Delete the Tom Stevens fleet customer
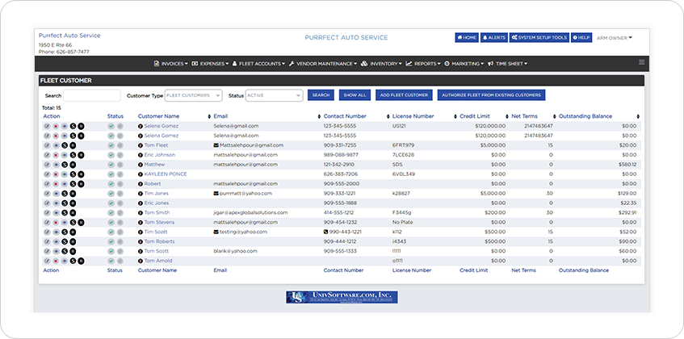Viewport: 684px width, 339px height. click(x=56, y=222)
